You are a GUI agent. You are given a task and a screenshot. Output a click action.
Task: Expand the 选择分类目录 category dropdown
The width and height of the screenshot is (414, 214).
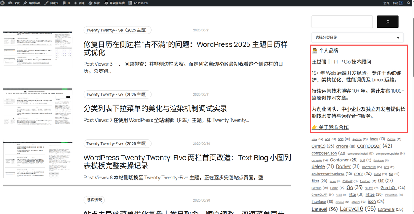coord(357,37)
